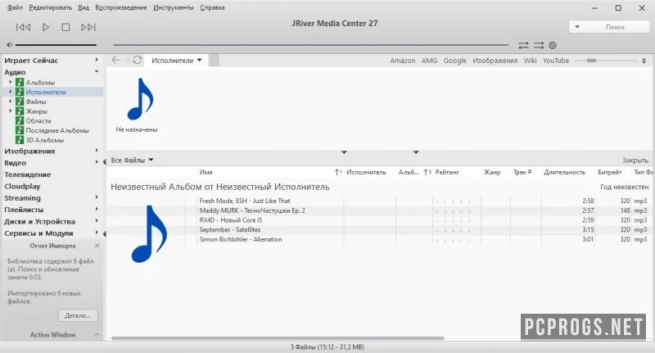
Task: Select track September - Satellites
Action: coord(230,230)
